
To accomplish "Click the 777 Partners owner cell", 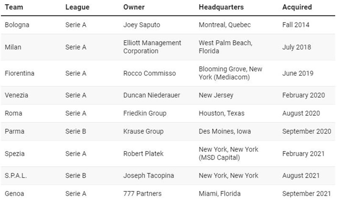I will [x=142, y=194].
